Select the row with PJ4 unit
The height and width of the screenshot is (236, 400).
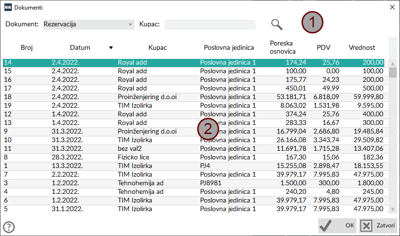[x=193, y=166]
